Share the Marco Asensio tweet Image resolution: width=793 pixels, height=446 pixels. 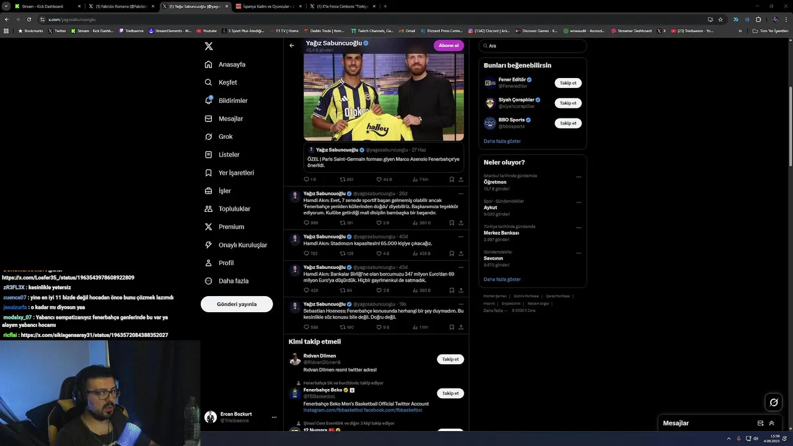pyautogui.click(x=461, y=179)
